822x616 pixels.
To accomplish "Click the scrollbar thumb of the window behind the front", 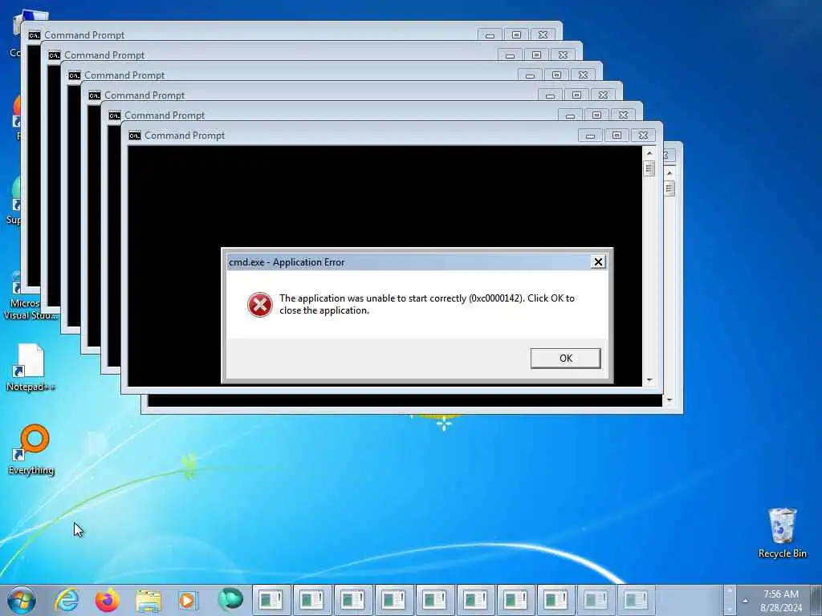I will (x=669, y=188).
